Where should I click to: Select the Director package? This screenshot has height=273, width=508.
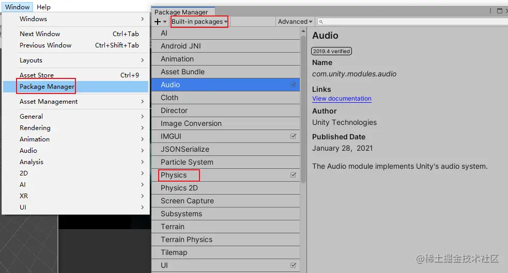tap(225, 110)
